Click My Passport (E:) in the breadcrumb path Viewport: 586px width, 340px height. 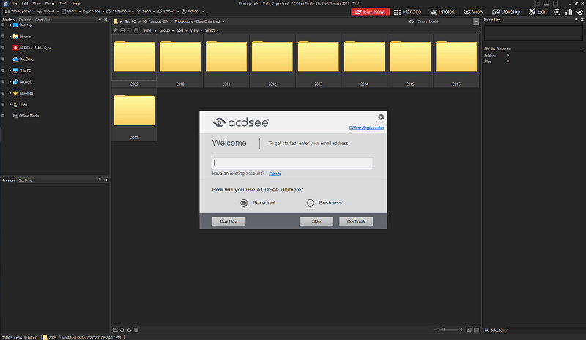click(155, 21)
